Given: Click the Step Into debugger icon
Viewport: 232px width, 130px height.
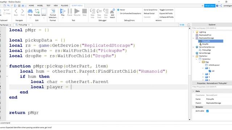Looking at the screenshot, I should click(92, 11).
